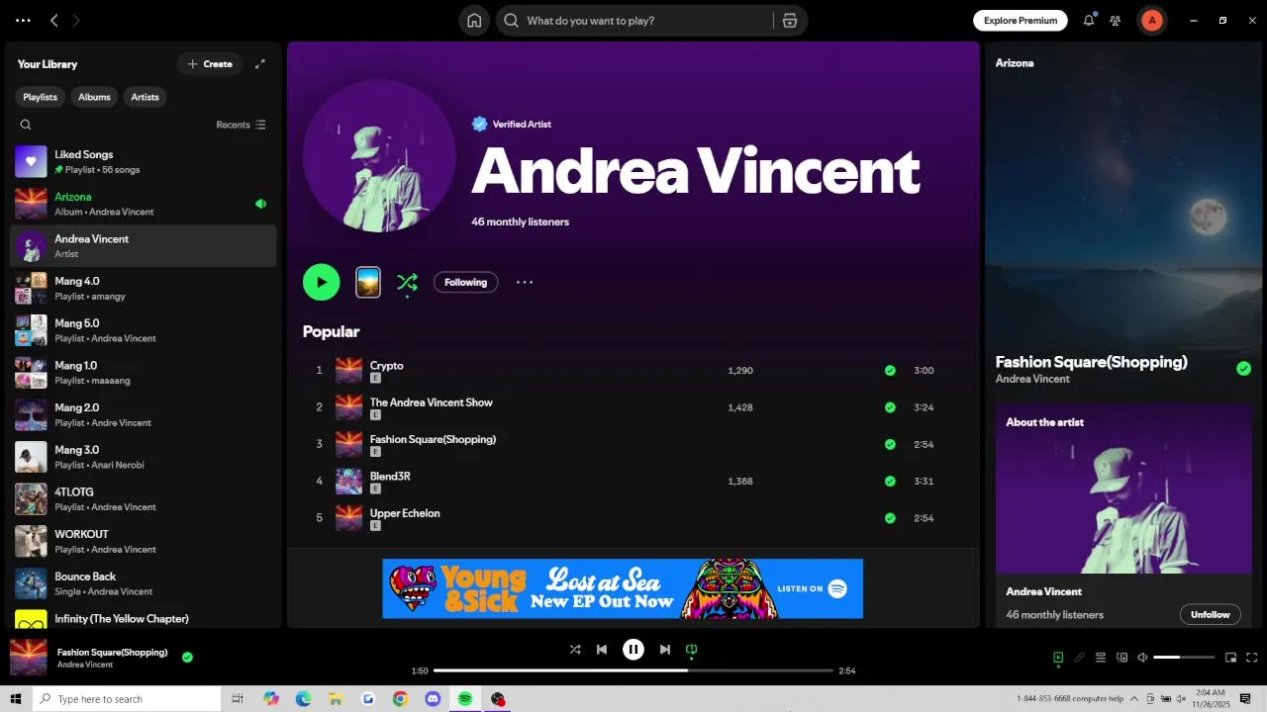This screenshot has width=1267, height=712.
Task: Open the WORKOUT playlist
Action: [x=144, y=541]
